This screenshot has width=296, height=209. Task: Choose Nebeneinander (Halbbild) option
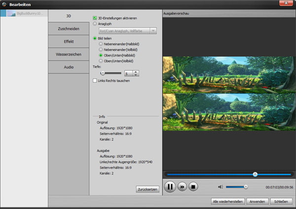pyautogui.click(x=101, y=43)
